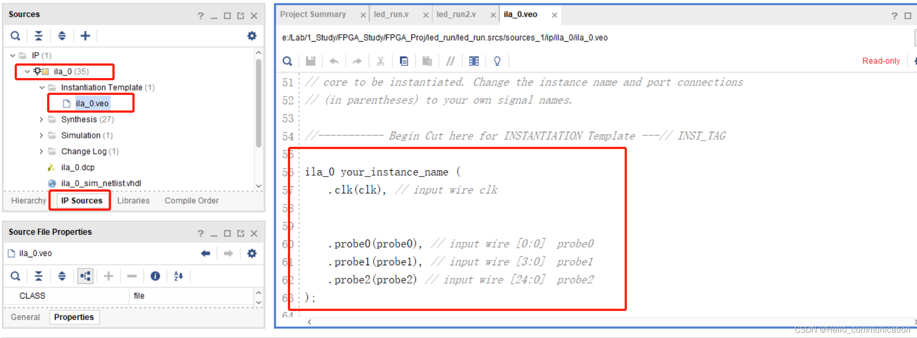The width and height of the screenshot is (917, 338).
Task: Undo in editor toolbar
Action: (334, 61)
